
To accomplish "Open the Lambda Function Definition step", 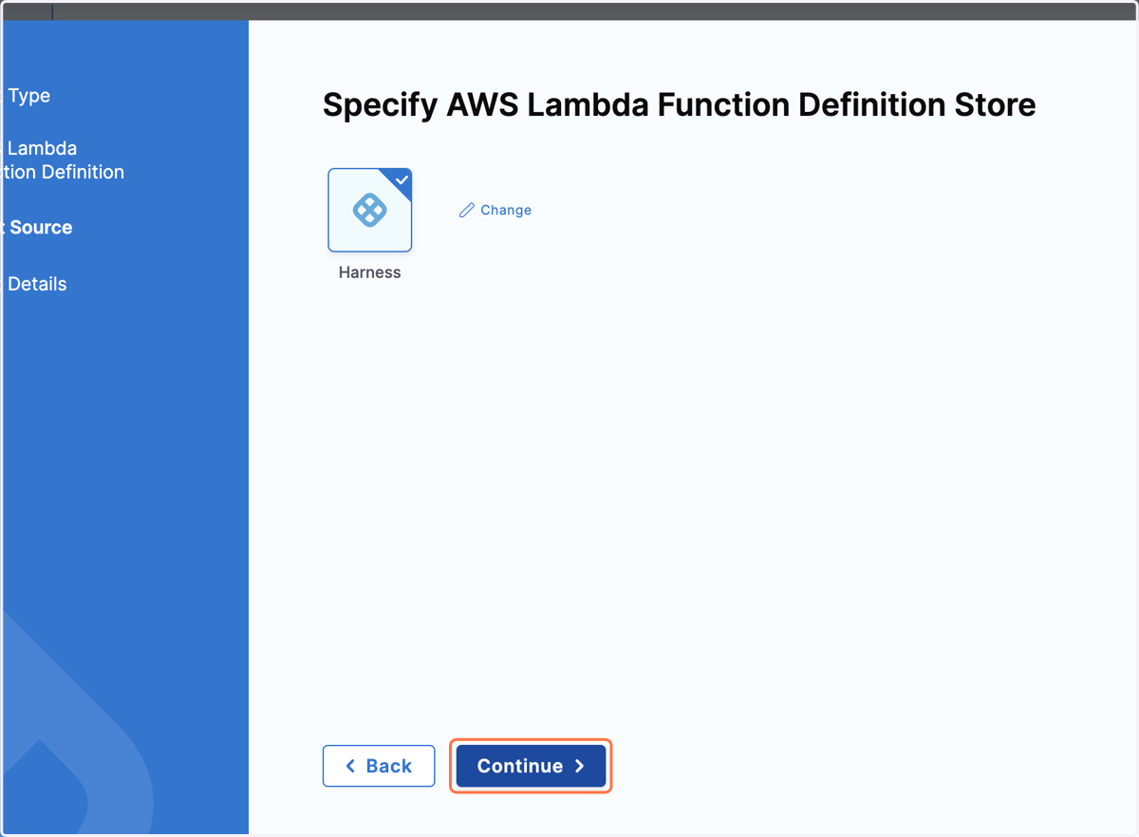I will click(63, 160).
